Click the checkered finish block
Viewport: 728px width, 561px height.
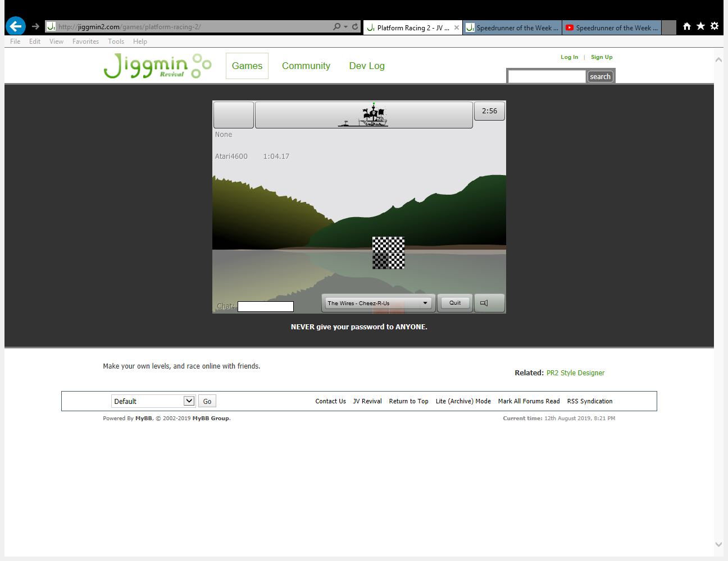(x=388, y=252)
